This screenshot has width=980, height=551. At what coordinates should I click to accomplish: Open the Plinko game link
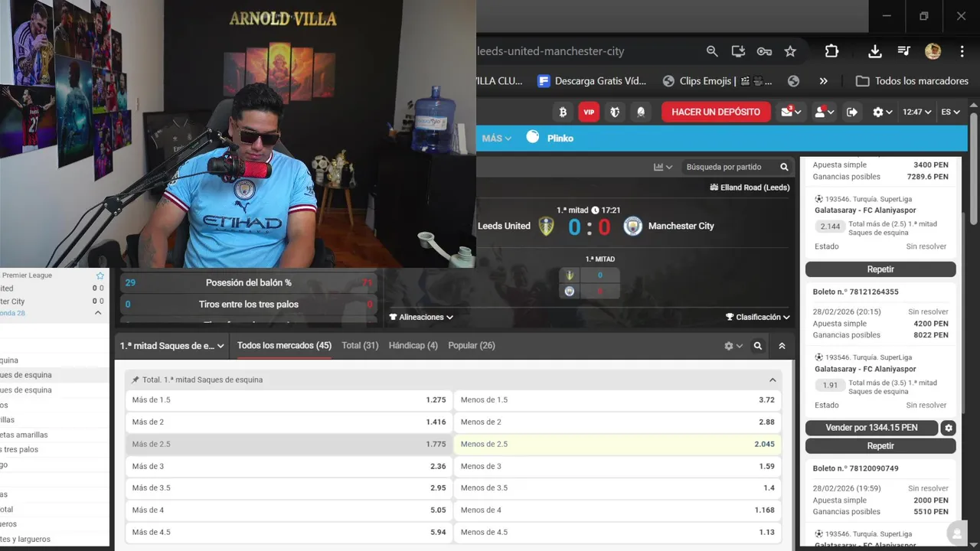[x=550, y=138]
